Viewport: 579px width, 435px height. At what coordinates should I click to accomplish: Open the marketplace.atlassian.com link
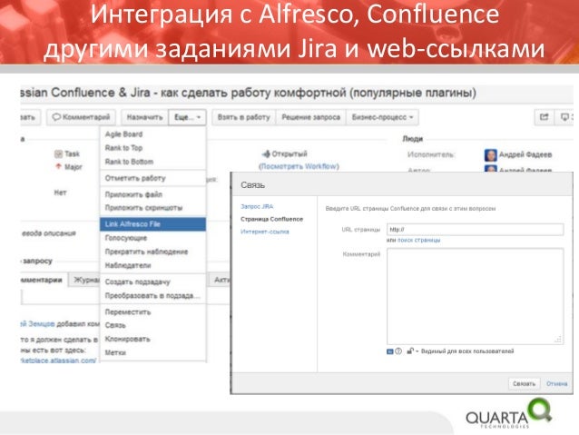tap(59, 361)
